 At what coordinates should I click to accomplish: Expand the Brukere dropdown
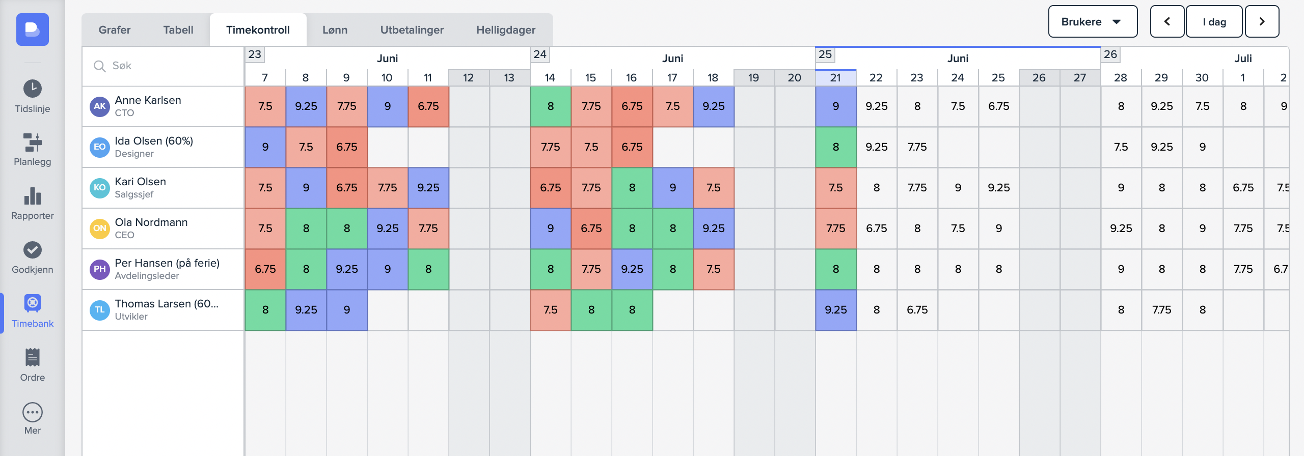tap(1093, 22)
